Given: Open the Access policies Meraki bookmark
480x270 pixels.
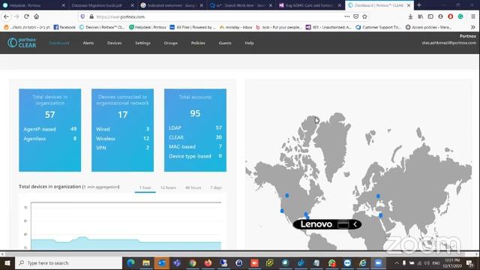Looking at the screenshot, I should coord(428,27).
